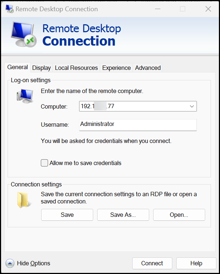Viewport: 220px width, 274px height.
Task: Click the large Remote Desktop Connection banner icon
Action: coord(22,34)
